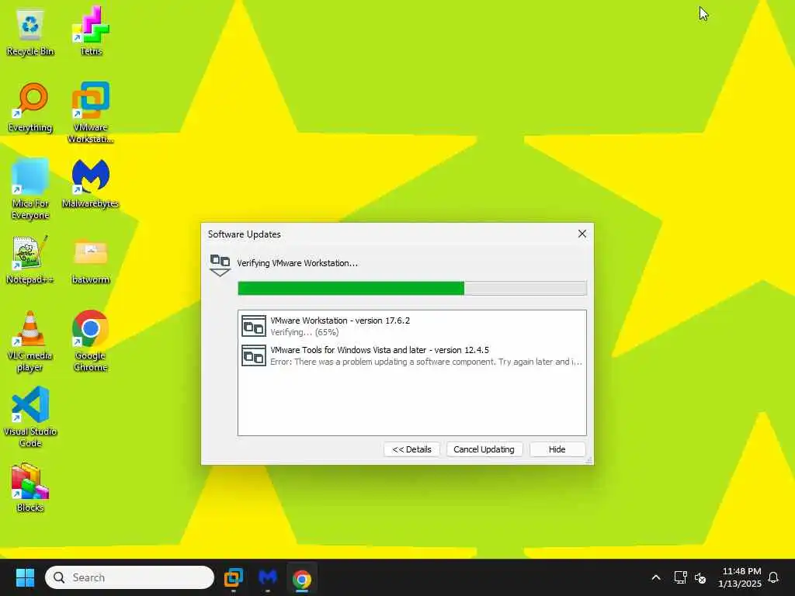This screenshot has width=795, height=596.
Task: Hide the Software Updates dialog
Action: [x=557, y=449]
